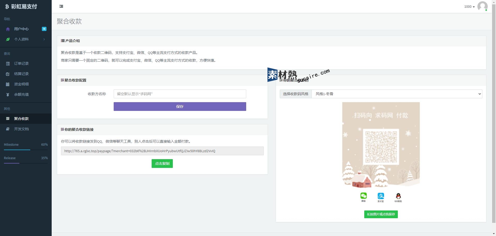496x236 pixels.
Task: Click the Milestone label text
Action: tap(11, 144)
